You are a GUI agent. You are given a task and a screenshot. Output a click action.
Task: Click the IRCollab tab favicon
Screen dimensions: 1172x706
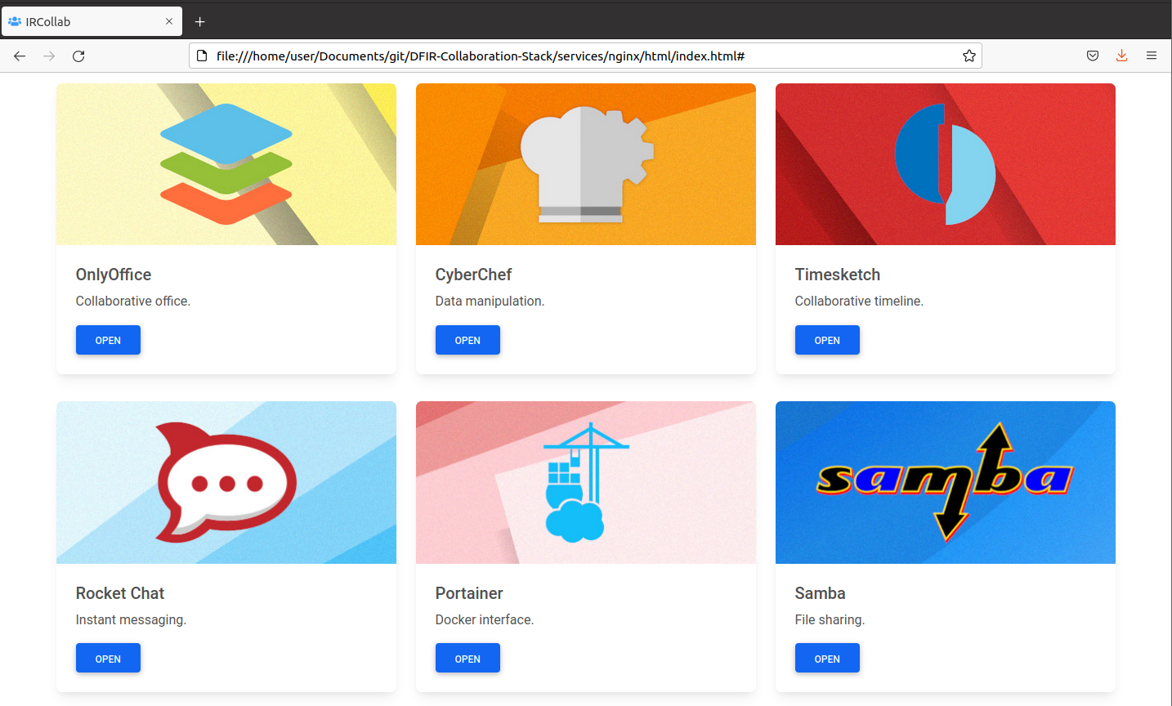pos(15,21)
